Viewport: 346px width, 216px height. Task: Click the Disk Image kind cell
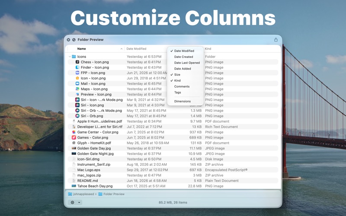point(214,159)
